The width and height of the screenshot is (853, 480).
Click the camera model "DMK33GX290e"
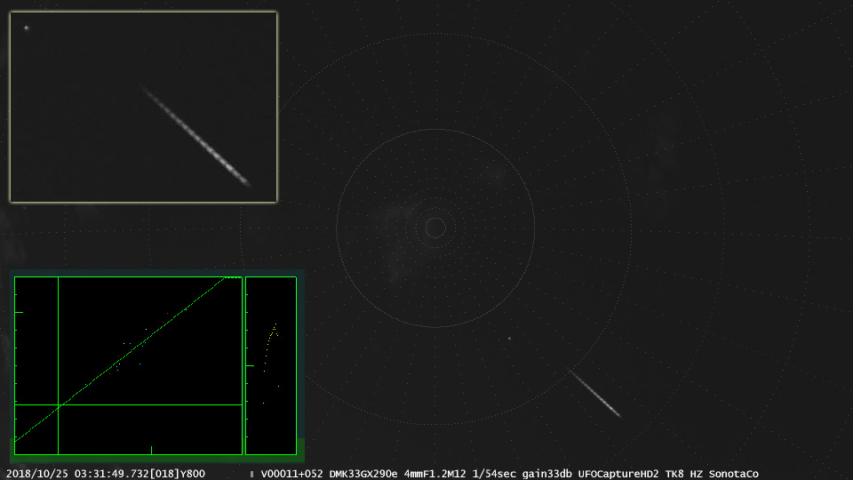[x=363, y=474]
